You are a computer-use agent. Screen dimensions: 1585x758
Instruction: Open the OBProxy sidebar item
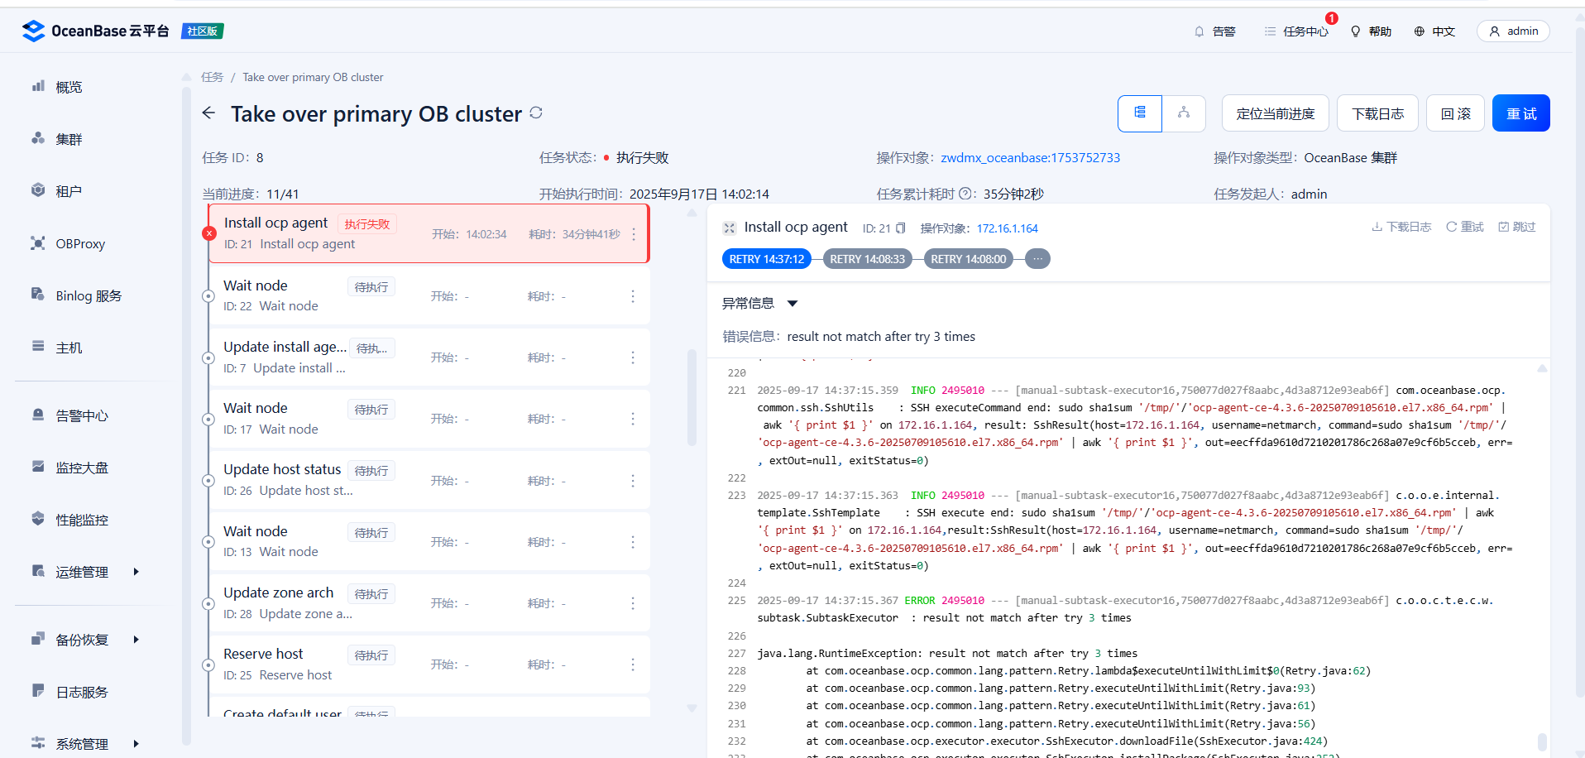coord(68,243)
